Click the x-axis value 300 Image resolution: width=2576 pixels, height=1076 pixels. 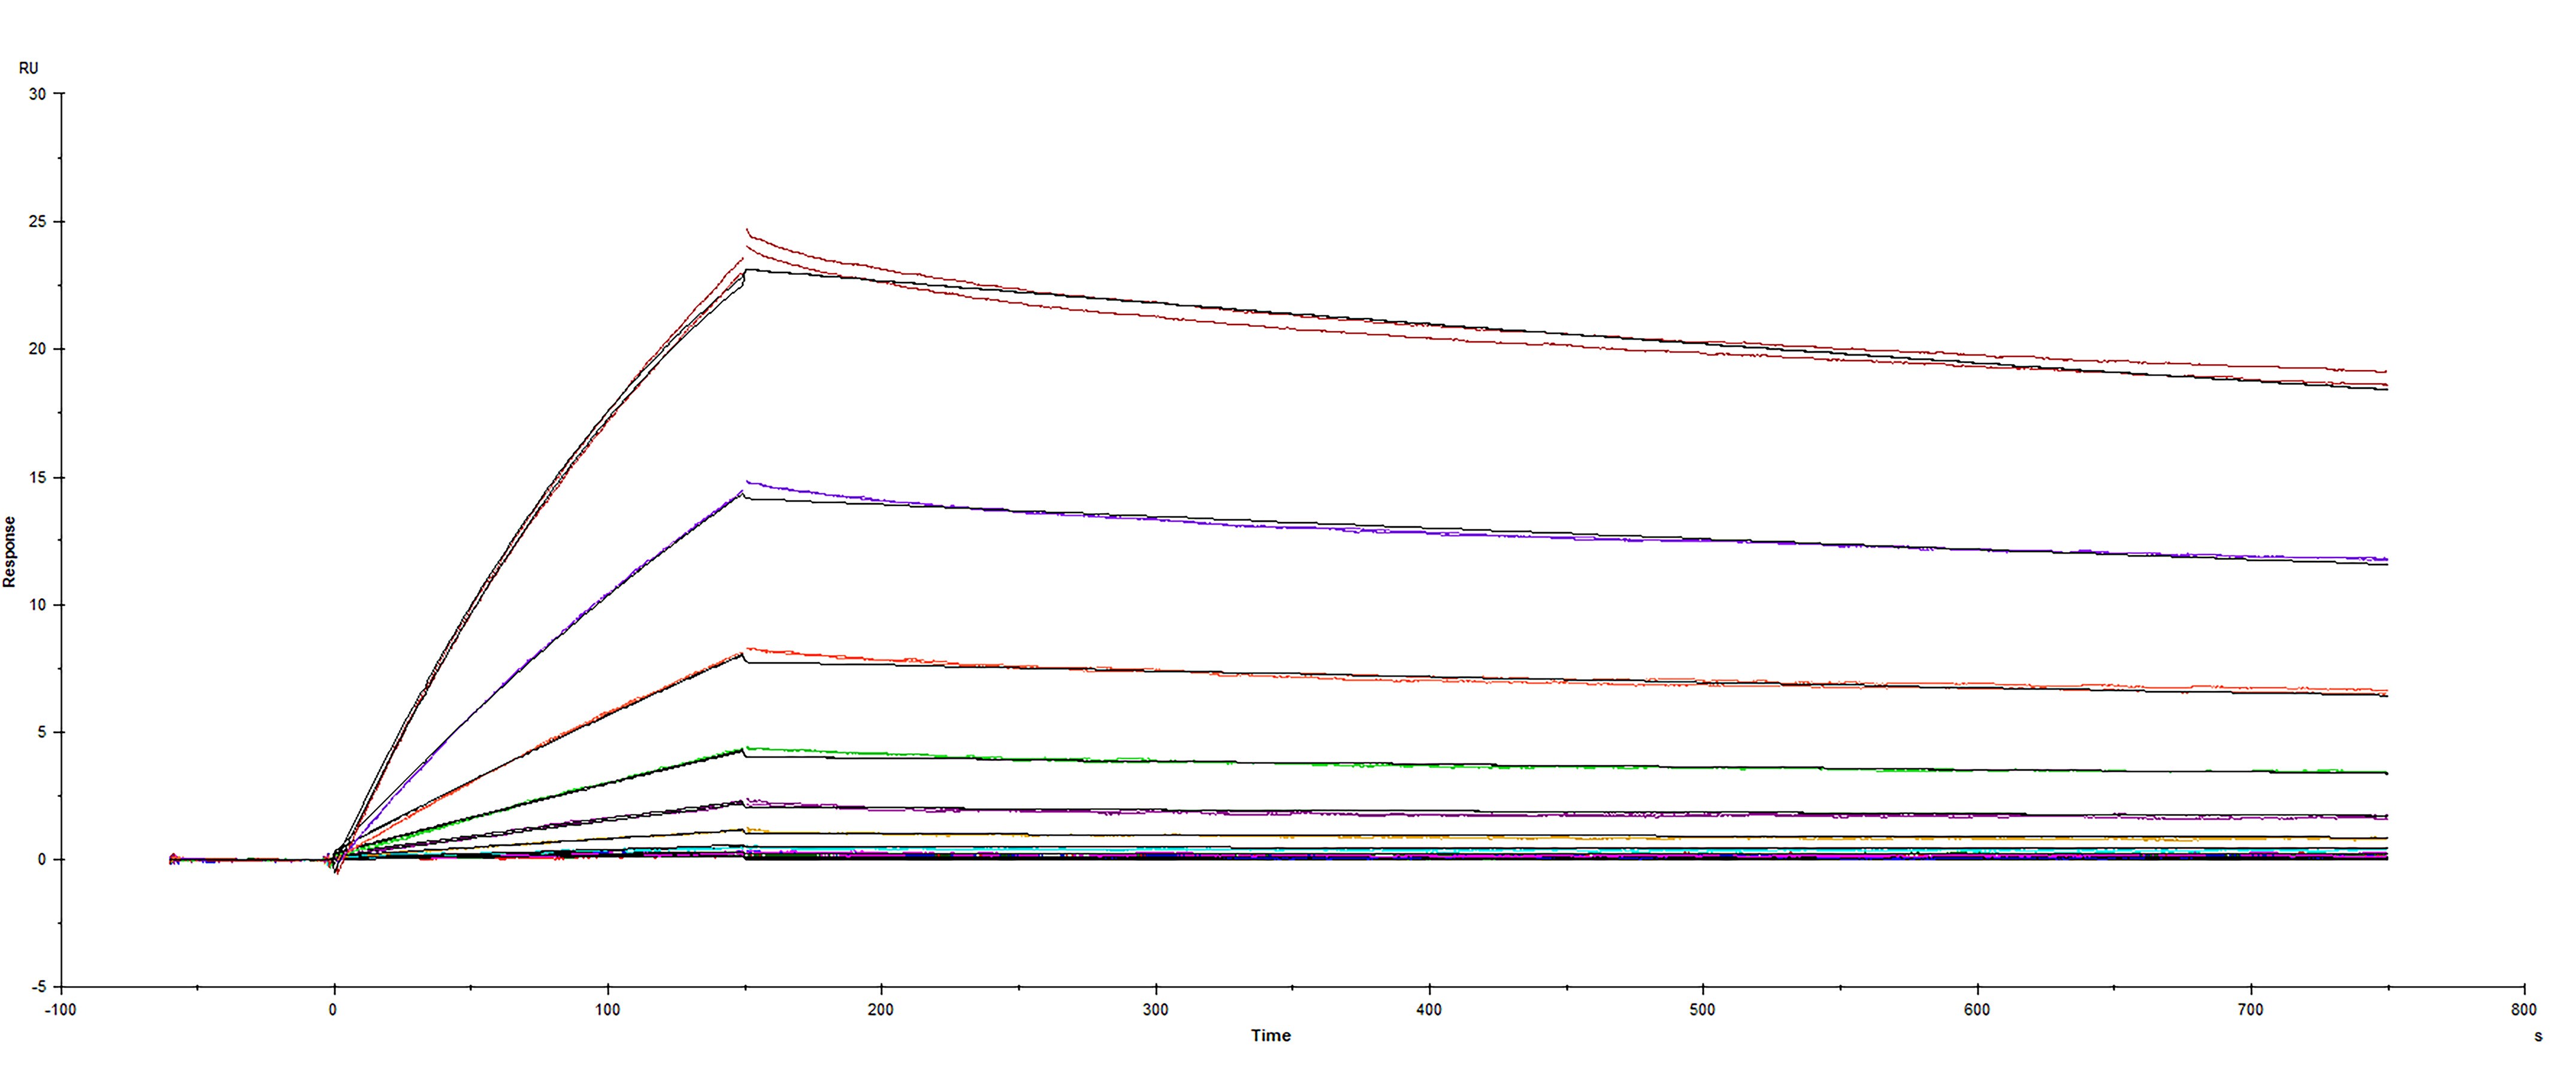(1155, 1009)
